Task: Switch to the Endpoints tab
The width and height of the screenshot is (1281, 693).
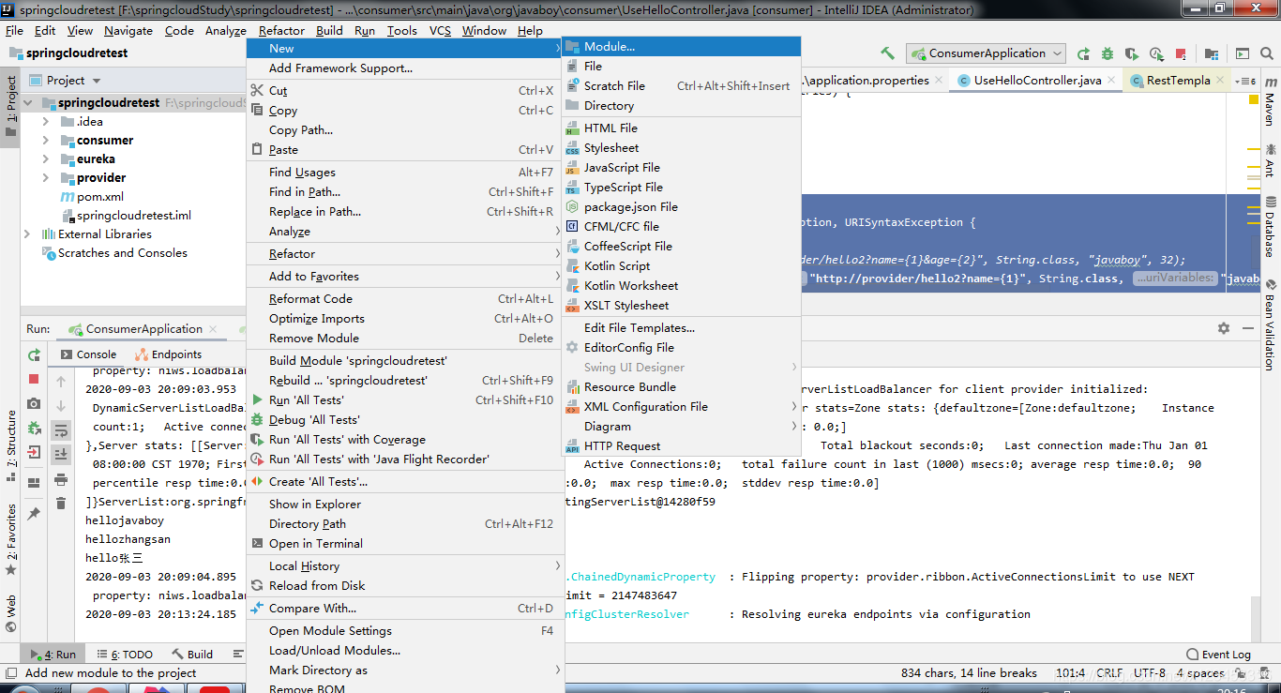Action: pos(168,354)
